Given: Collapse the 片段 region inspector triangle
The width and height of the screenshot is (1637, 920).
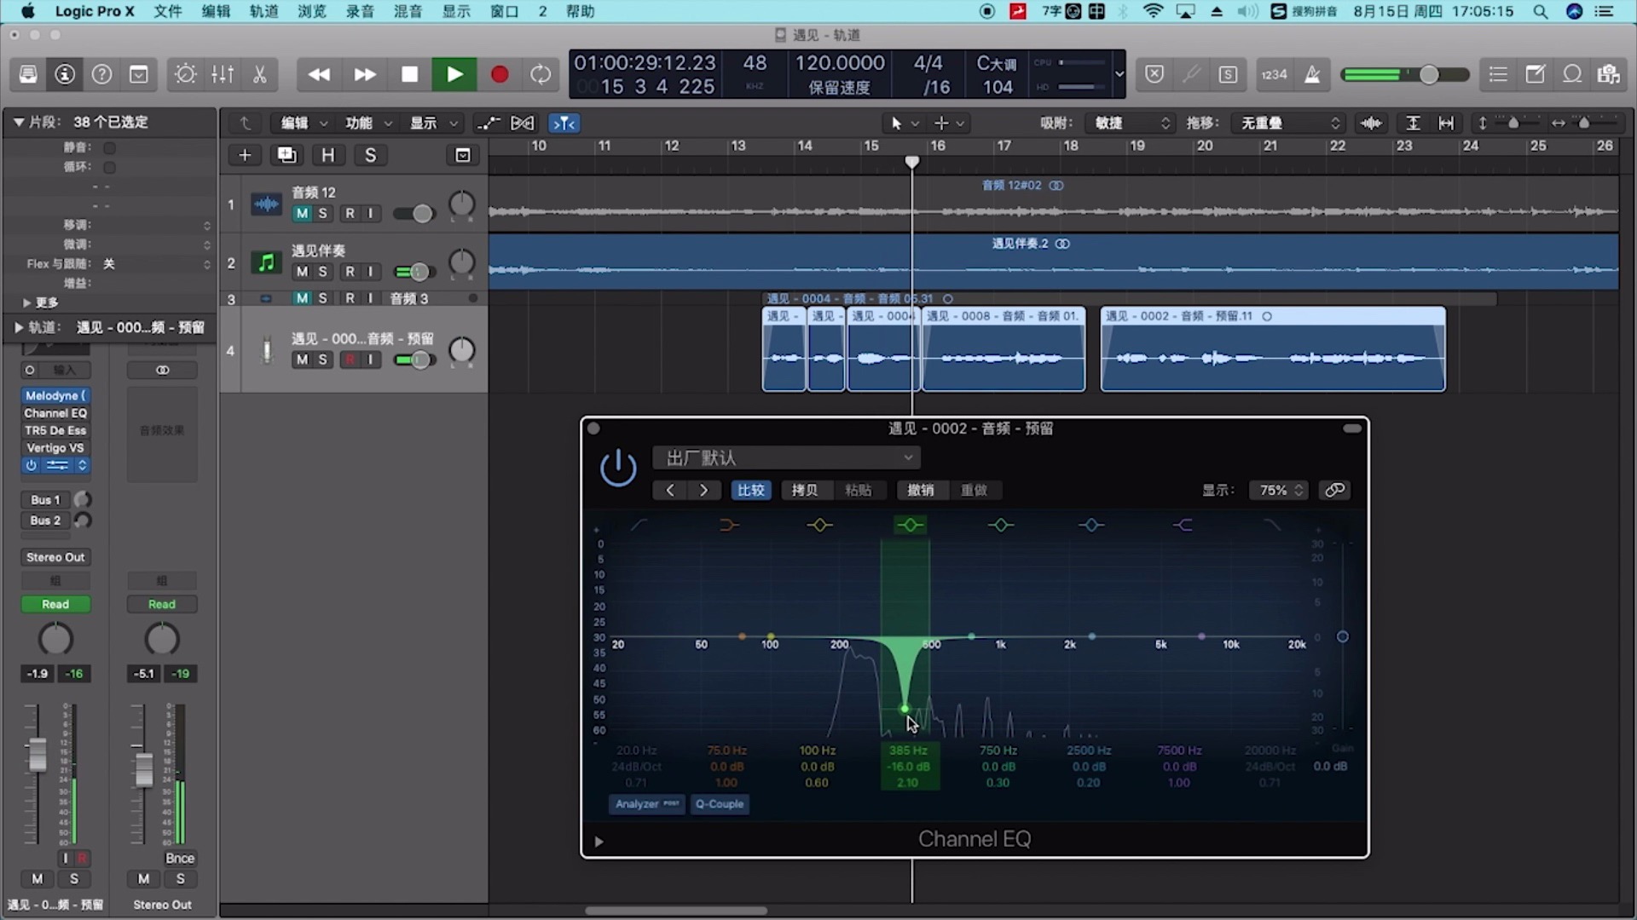Looking at the screenshot, I should (18, 123).
